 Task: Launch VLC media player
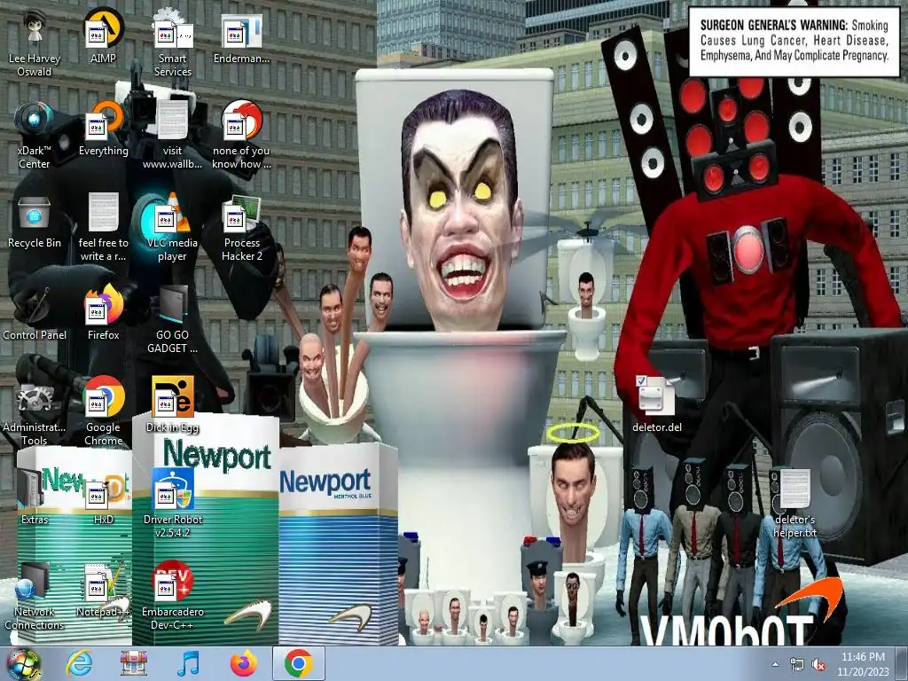pos(173,227)
